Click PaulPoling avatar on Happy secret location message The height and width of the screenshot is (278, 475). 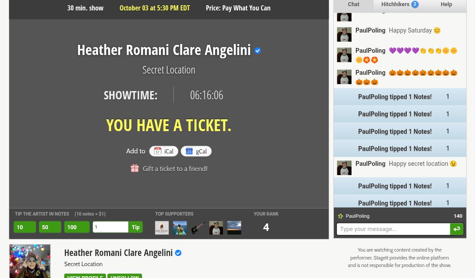[344, 168]
